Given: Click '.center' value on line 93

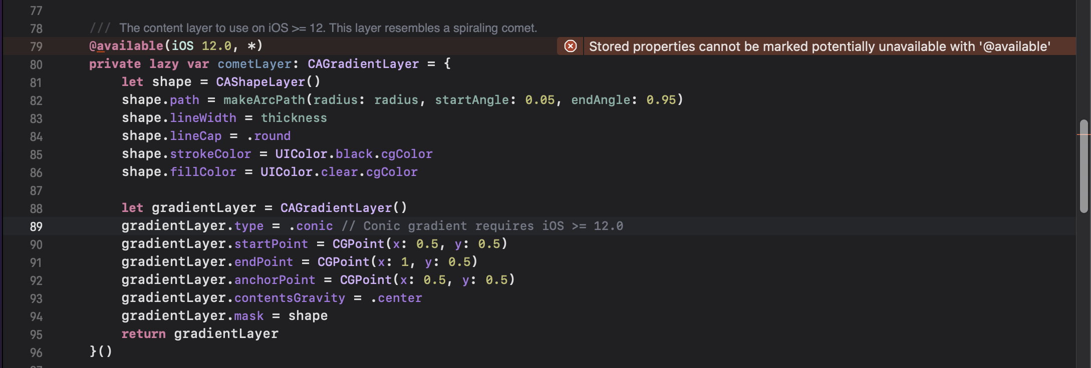Looking at the screenshot, I should (x=396, y=298).
